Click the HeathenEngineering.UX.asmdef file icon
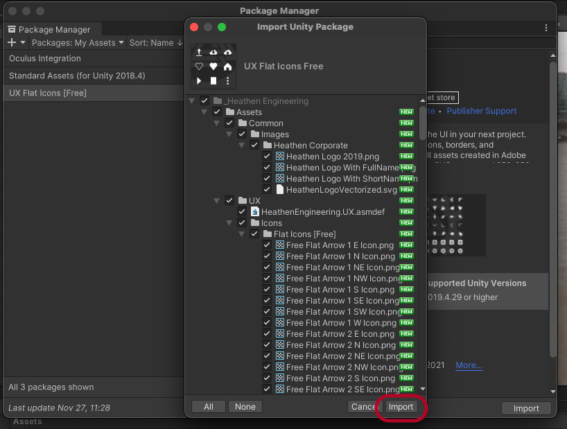 pos(255,211)
